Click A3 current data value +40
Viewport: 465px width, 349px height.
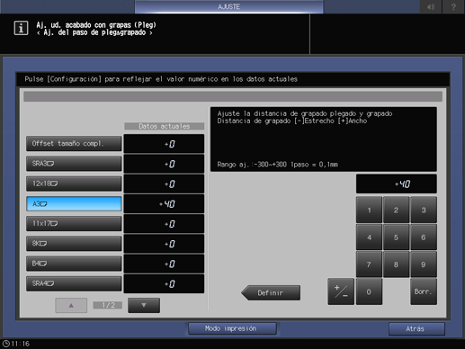click(x=164, y=204)
